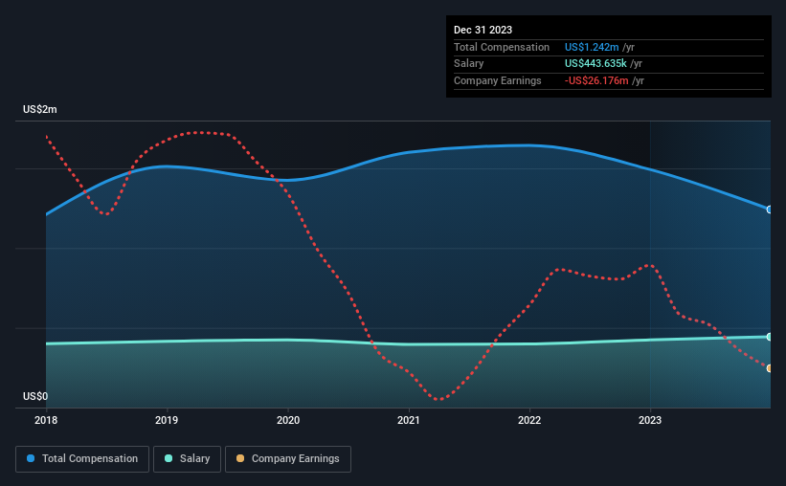Click the 2021 x-axis label
The height and width of the screenshot is (486, 786).
coord(409,420)
